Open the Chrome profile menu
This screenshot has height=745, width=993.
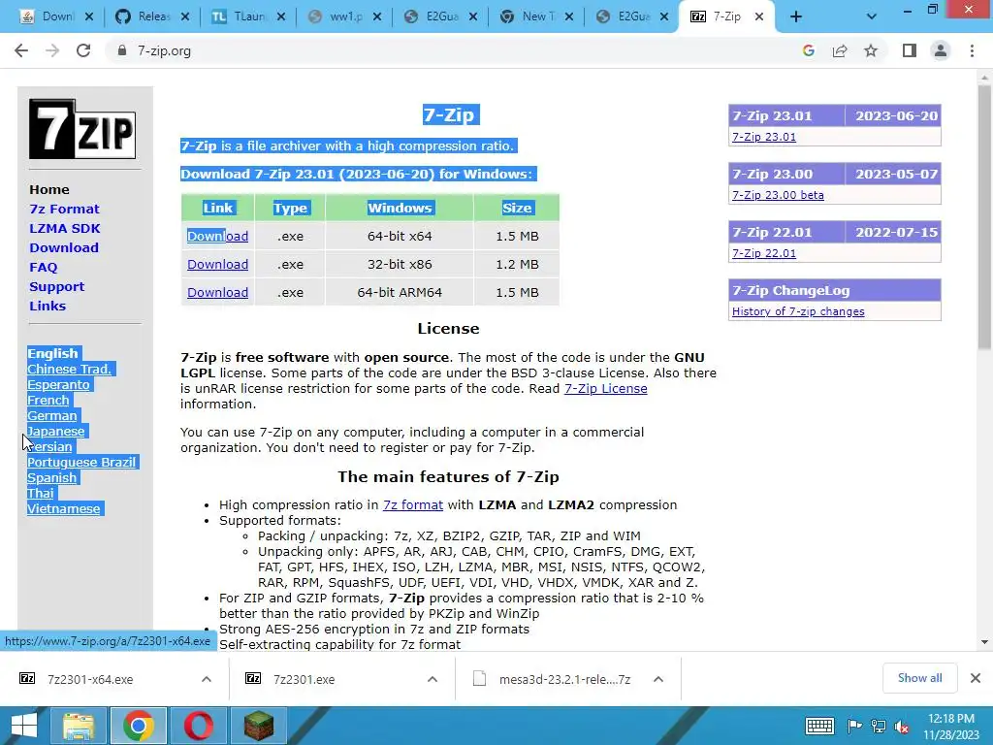coord(941,50)
